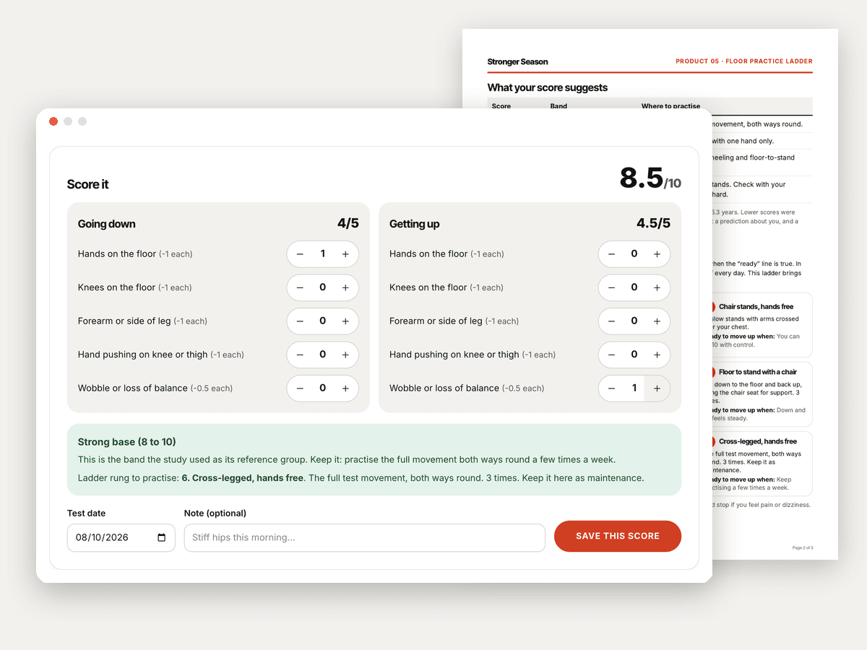Viewport: 867px width, 650px height.
Task: Decrease Going down Forearm or side of leg
Action: pos(300,321)
